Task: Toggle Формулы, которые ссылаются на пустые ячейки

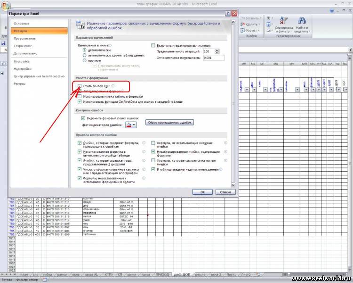Action: 153,160
